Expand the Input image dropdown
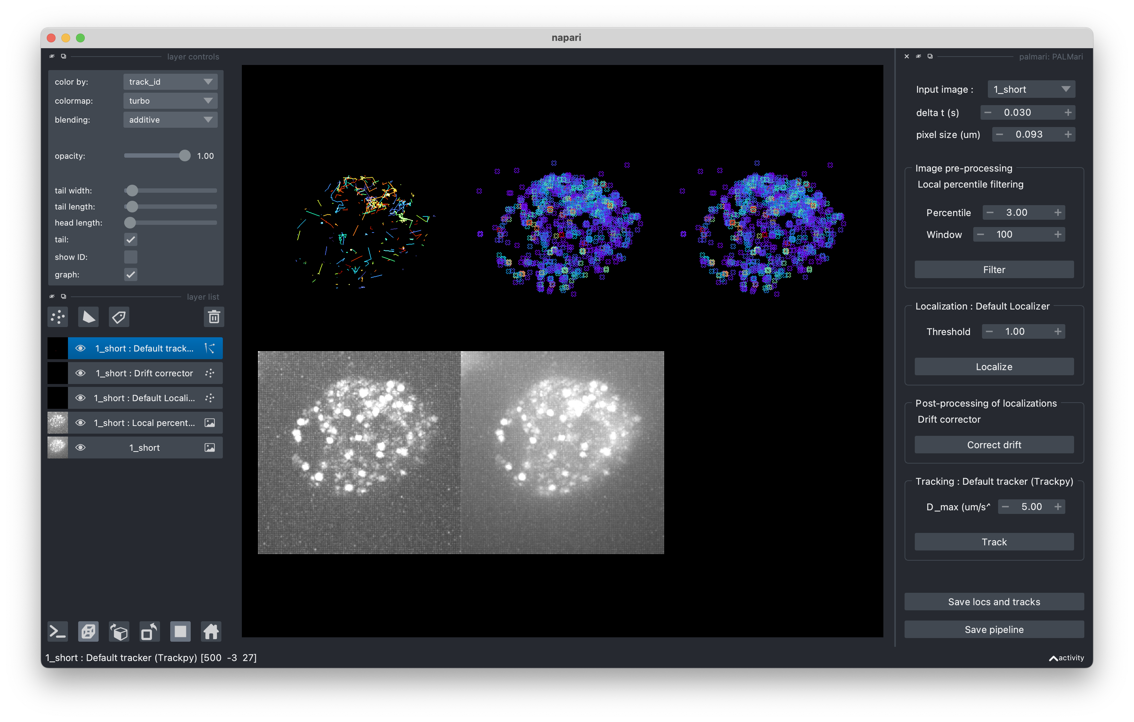The width and height of the screenshot is (1134, 722). (x=1031, y=89)
